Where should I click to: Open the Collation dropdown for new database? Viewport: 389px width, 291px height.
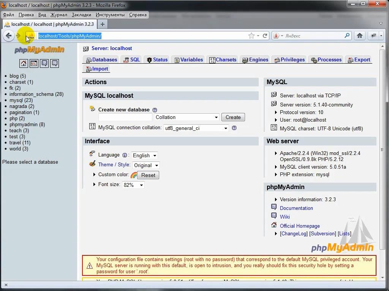tap(187, 117)
